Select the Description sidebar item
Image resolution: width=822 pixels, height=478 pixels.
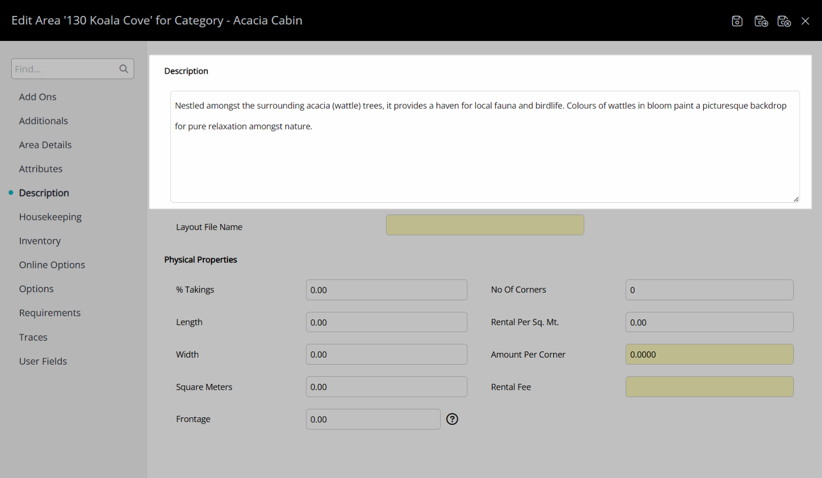(44, 193)
